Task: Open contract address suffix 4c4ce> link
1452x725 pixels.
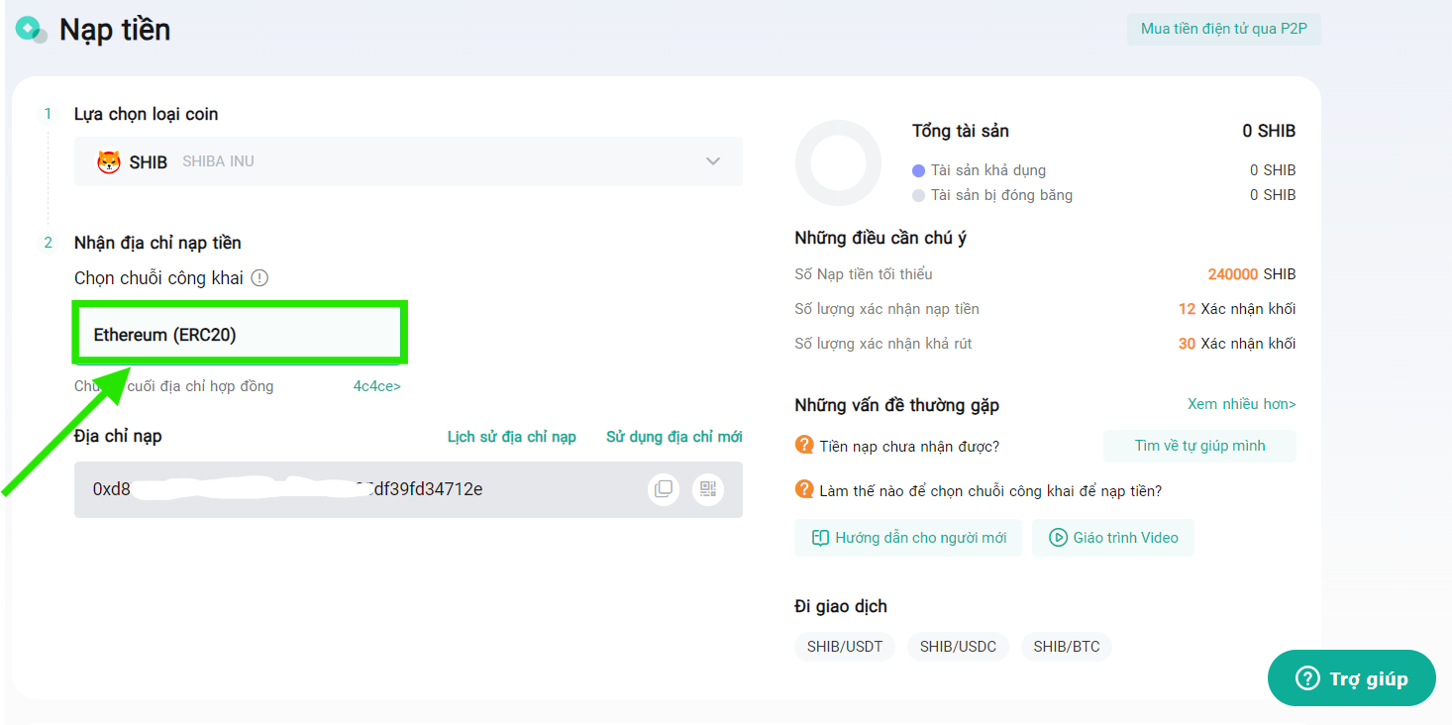Action: coord(377,386)
